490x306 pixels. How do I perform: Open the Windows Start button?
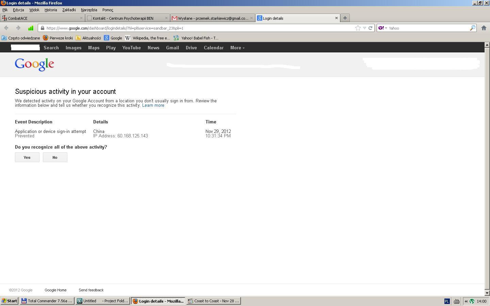click(x=9, y=301)
